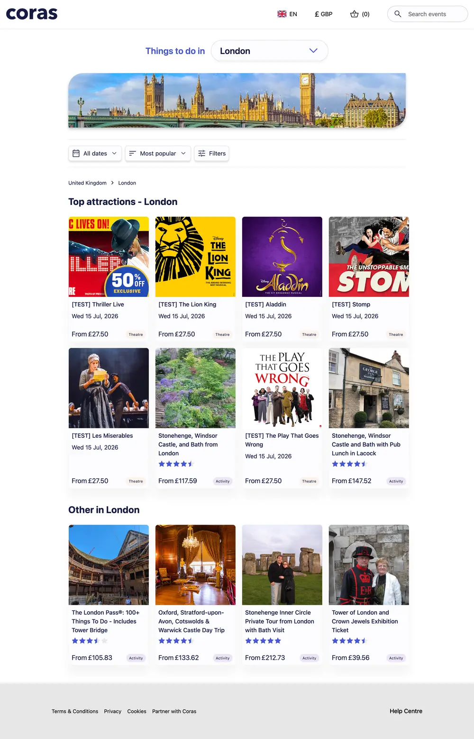Viewport: 474px width, 739px height.
Task: Click 'Tower of London and Crown Jewels' title
Action: pyautogui.click(x=365, y=621)
